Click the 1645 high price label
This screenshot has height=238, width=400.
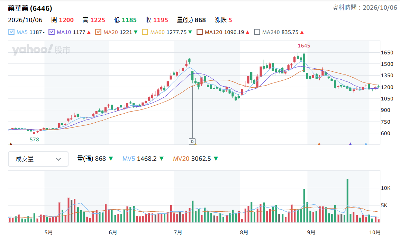pos(304,46)
